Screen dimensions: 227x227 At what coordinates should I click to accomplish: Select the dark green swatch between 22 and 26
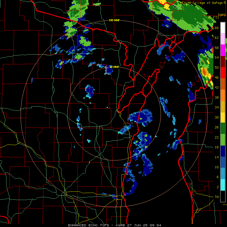223,128
